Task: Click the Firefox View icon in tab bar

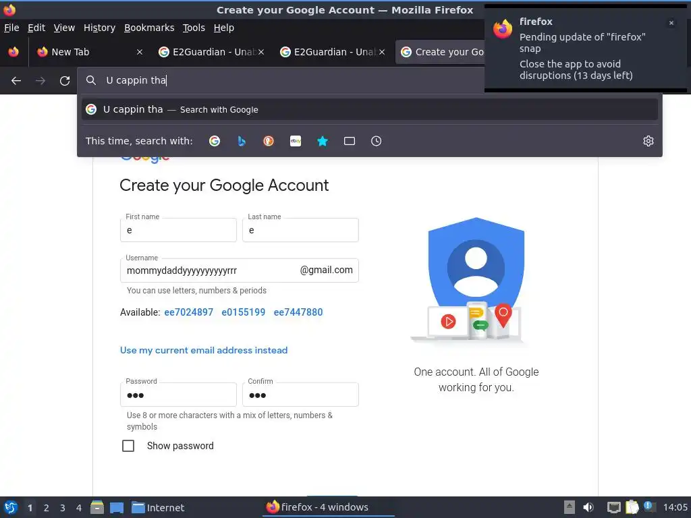Action: (x=13, y=52)
